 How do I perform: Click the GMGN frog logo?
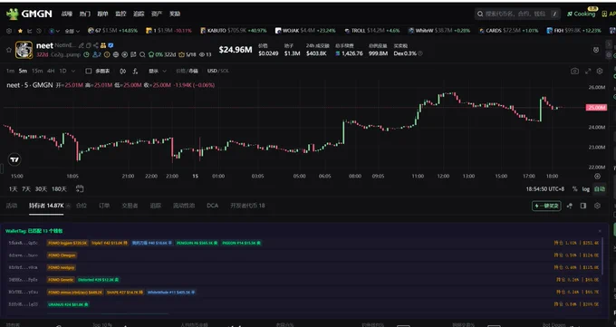[12, 14]
